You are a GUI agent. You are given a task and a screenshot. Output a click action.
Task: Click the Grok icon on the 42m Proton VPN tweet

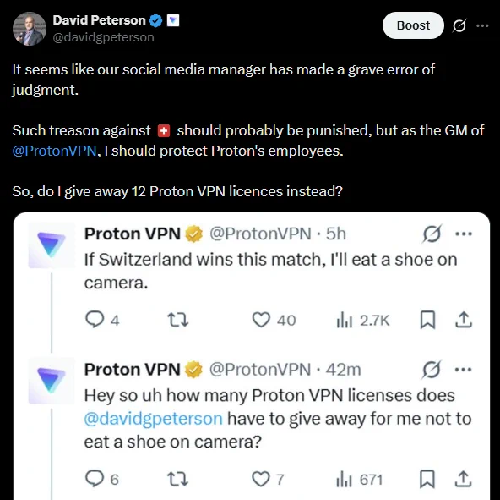432,370
